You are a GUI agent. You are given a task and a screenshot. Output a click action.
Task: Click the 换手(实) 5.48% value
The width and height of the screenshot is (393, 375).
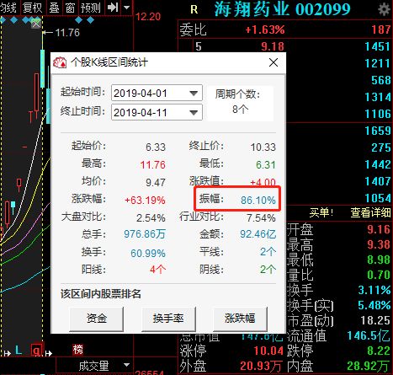click(x=374, y=305)
